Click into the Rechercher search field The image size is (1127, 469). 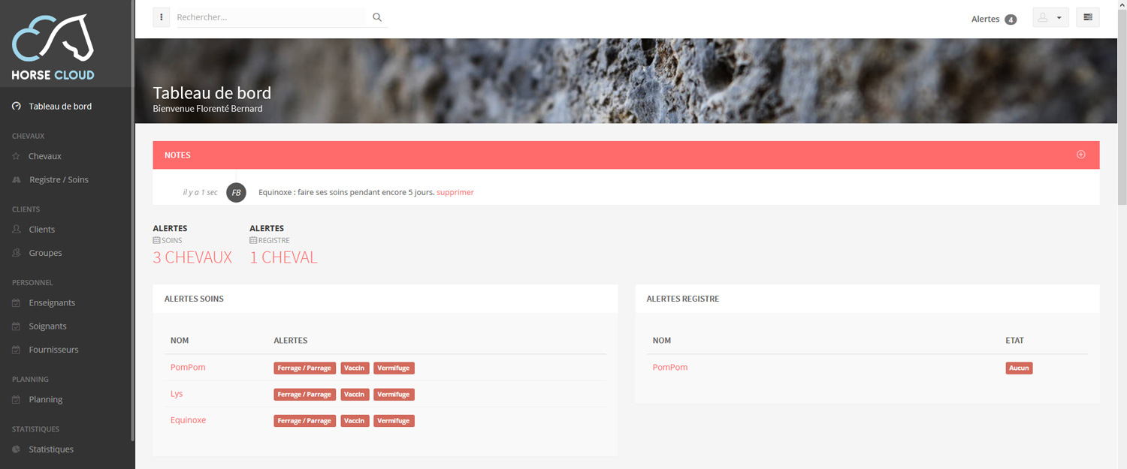270,17
